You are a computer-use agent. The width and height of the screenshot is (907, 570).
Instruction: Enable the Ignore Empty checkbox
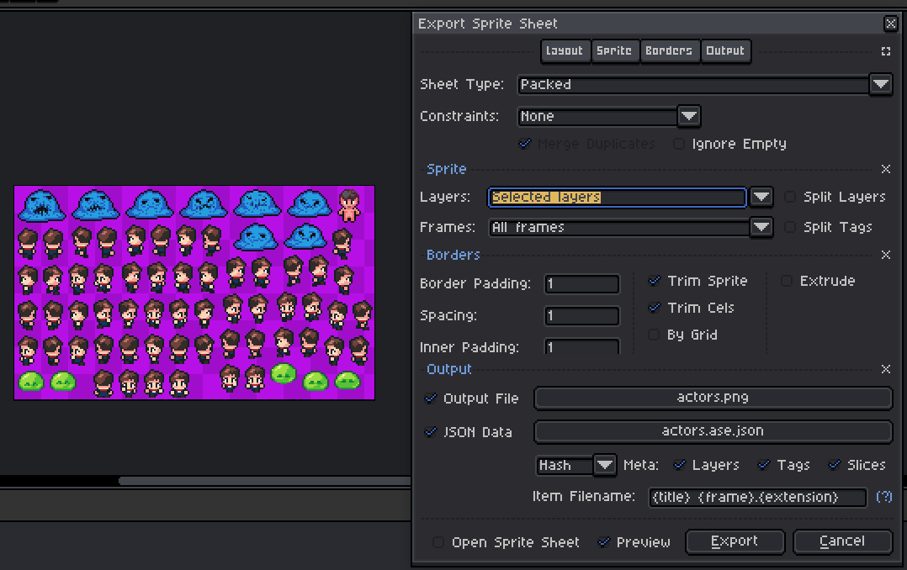click(680, 144)
